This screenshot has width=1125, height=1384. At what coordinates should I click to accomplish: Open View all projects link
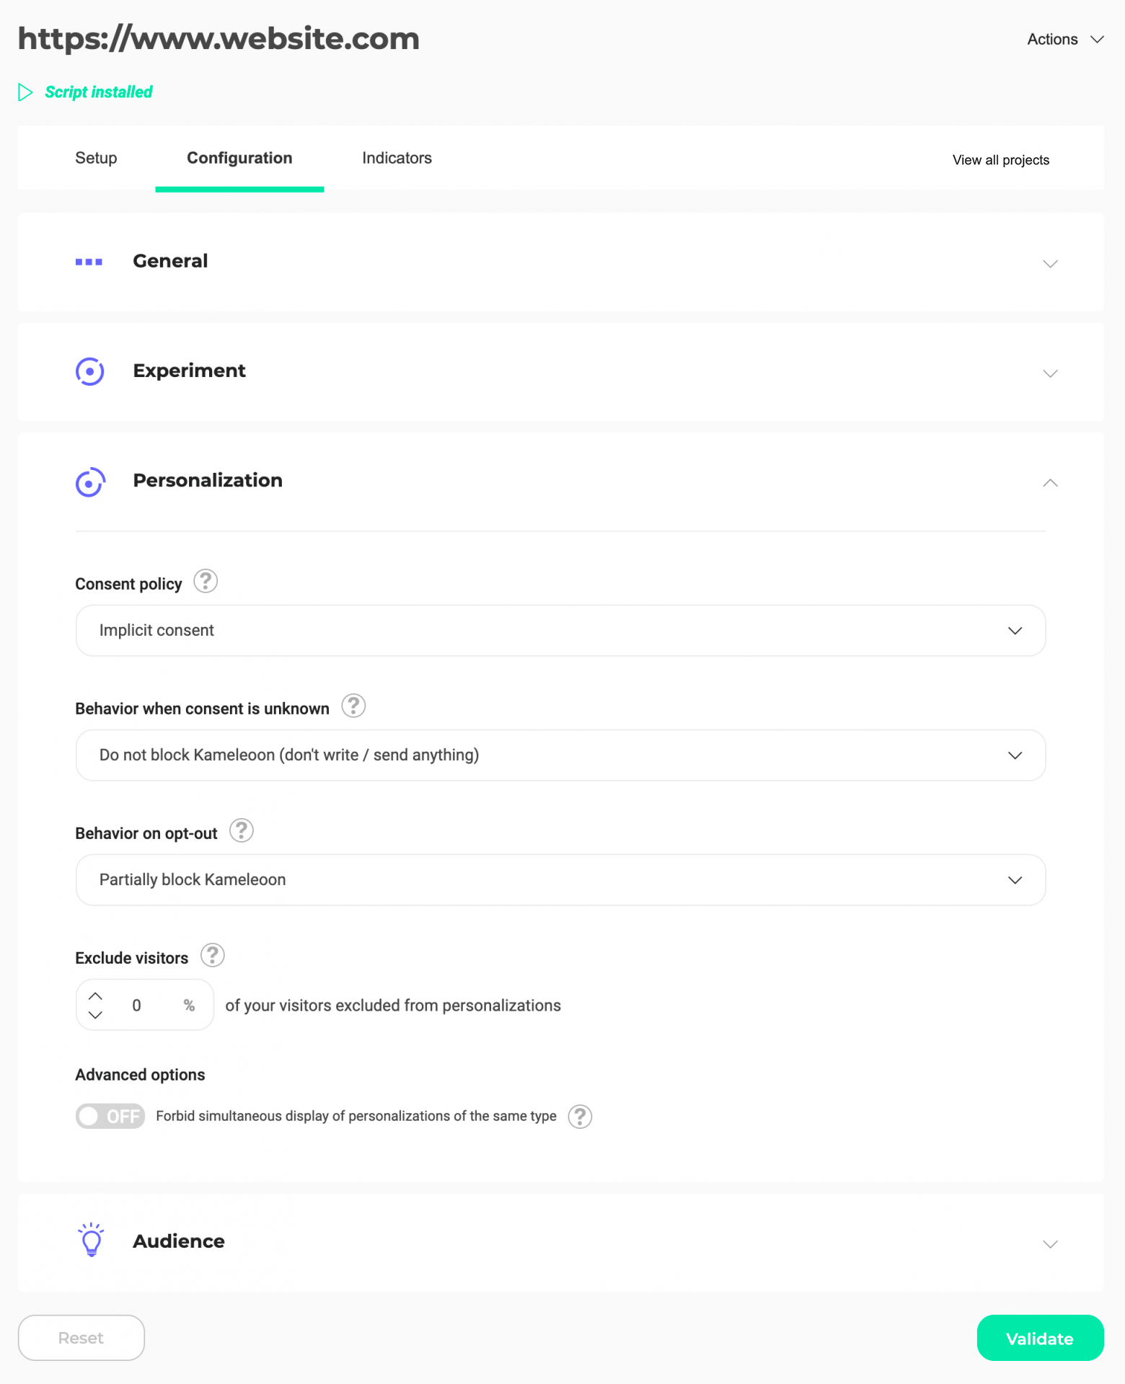click(x=1001, y=160)
